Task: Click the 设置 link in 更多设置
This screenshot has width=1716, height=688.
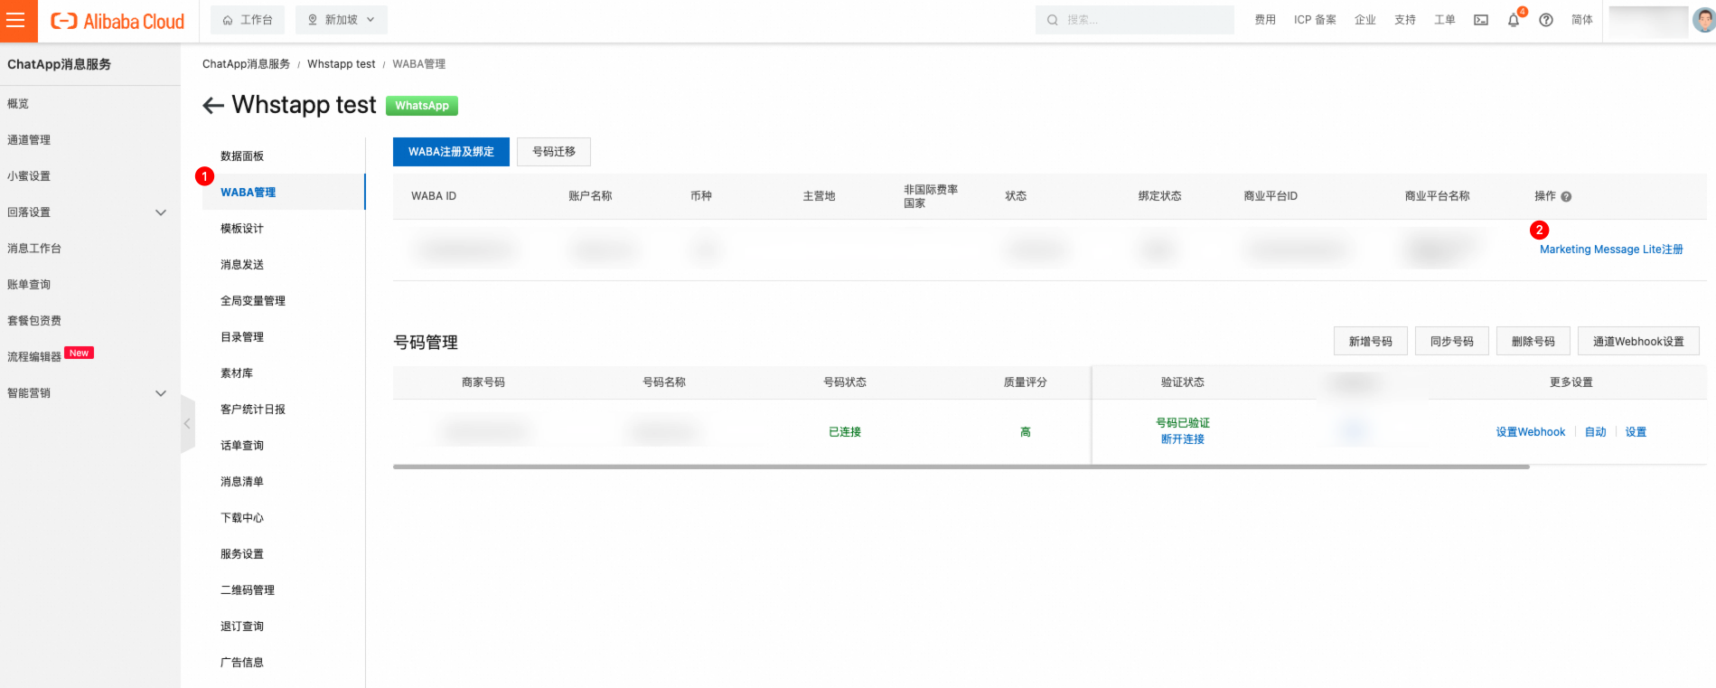Action: click(1636, 432)
